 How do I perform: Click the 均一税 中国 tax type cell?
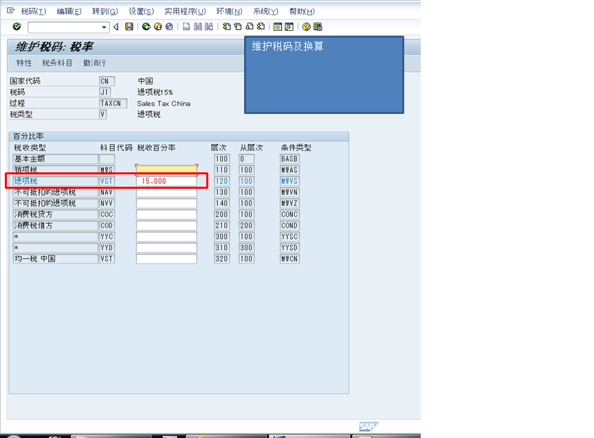pyautogui.click(x=55, y=259)
